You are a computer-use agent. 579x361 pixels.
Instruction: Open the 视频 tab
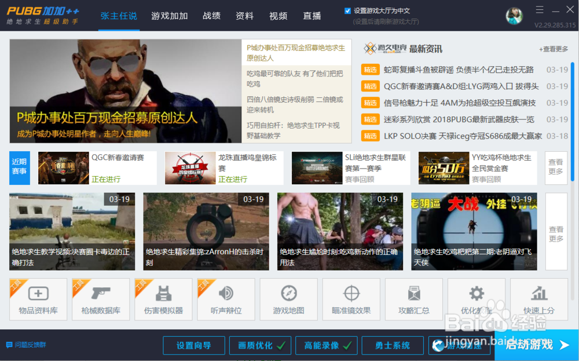click(x=278, y=16)
